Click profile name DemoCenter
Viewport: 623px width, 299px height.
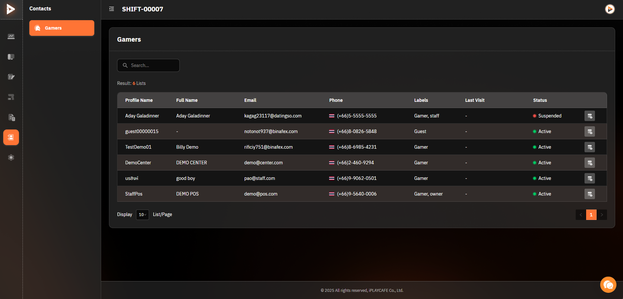[138, 163]
